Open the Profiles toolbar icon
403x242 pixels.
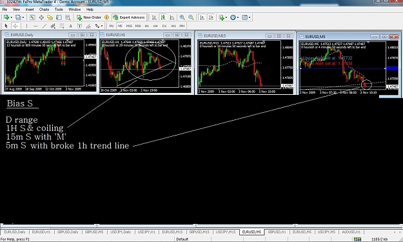pos(18,17)
